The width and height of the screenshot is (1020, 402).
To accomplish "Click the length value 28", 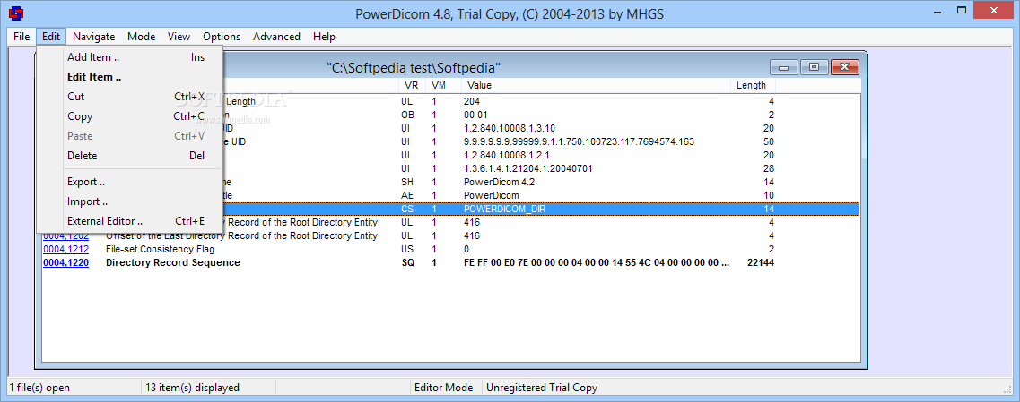I will coord(768,168).
